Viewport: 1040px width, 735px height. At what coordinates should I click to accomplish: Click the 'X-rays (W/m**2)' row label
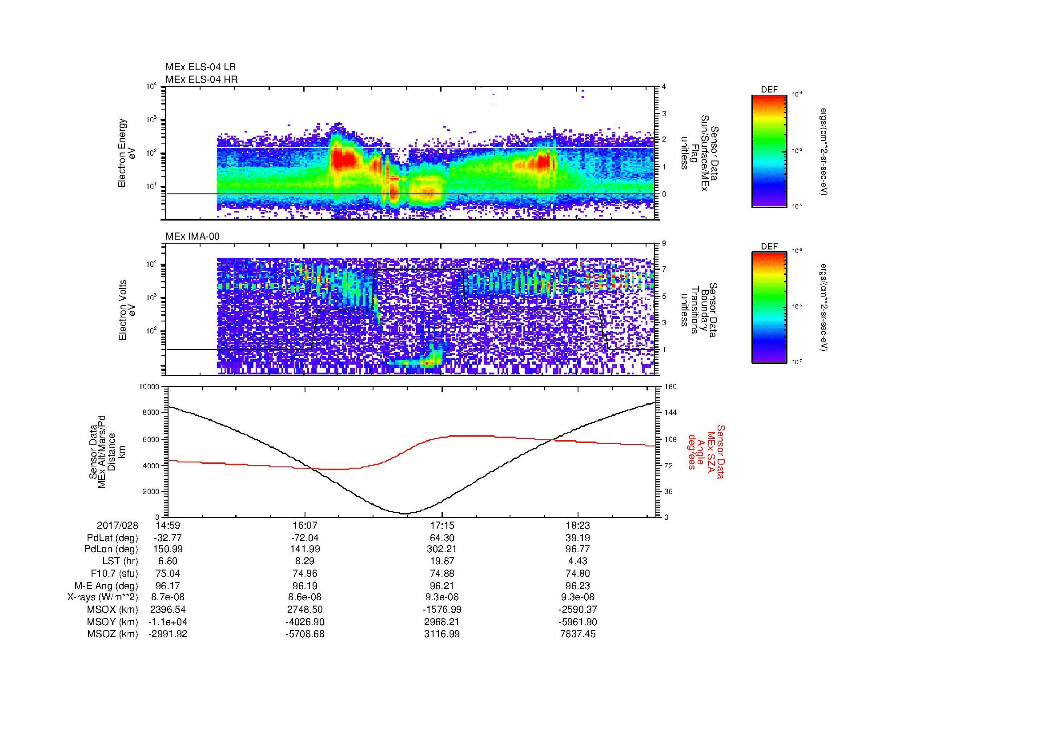pyautogui.click(x=102, y=598)
